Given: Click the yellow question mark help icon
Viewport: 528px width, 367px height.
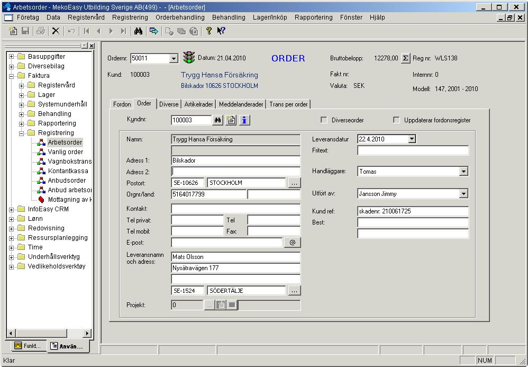Looking at the screenshot, I should 209,31.
